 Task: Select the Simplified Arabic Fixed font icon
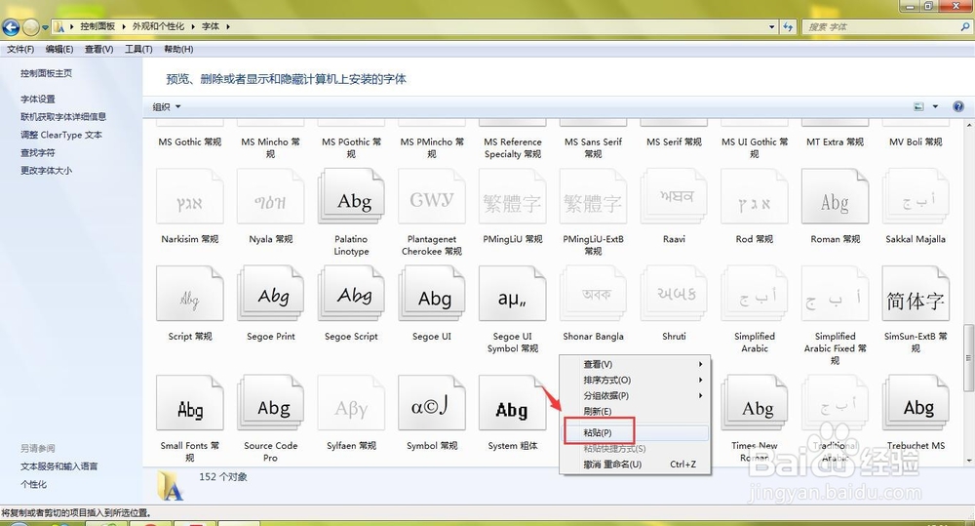click(836, 294)
